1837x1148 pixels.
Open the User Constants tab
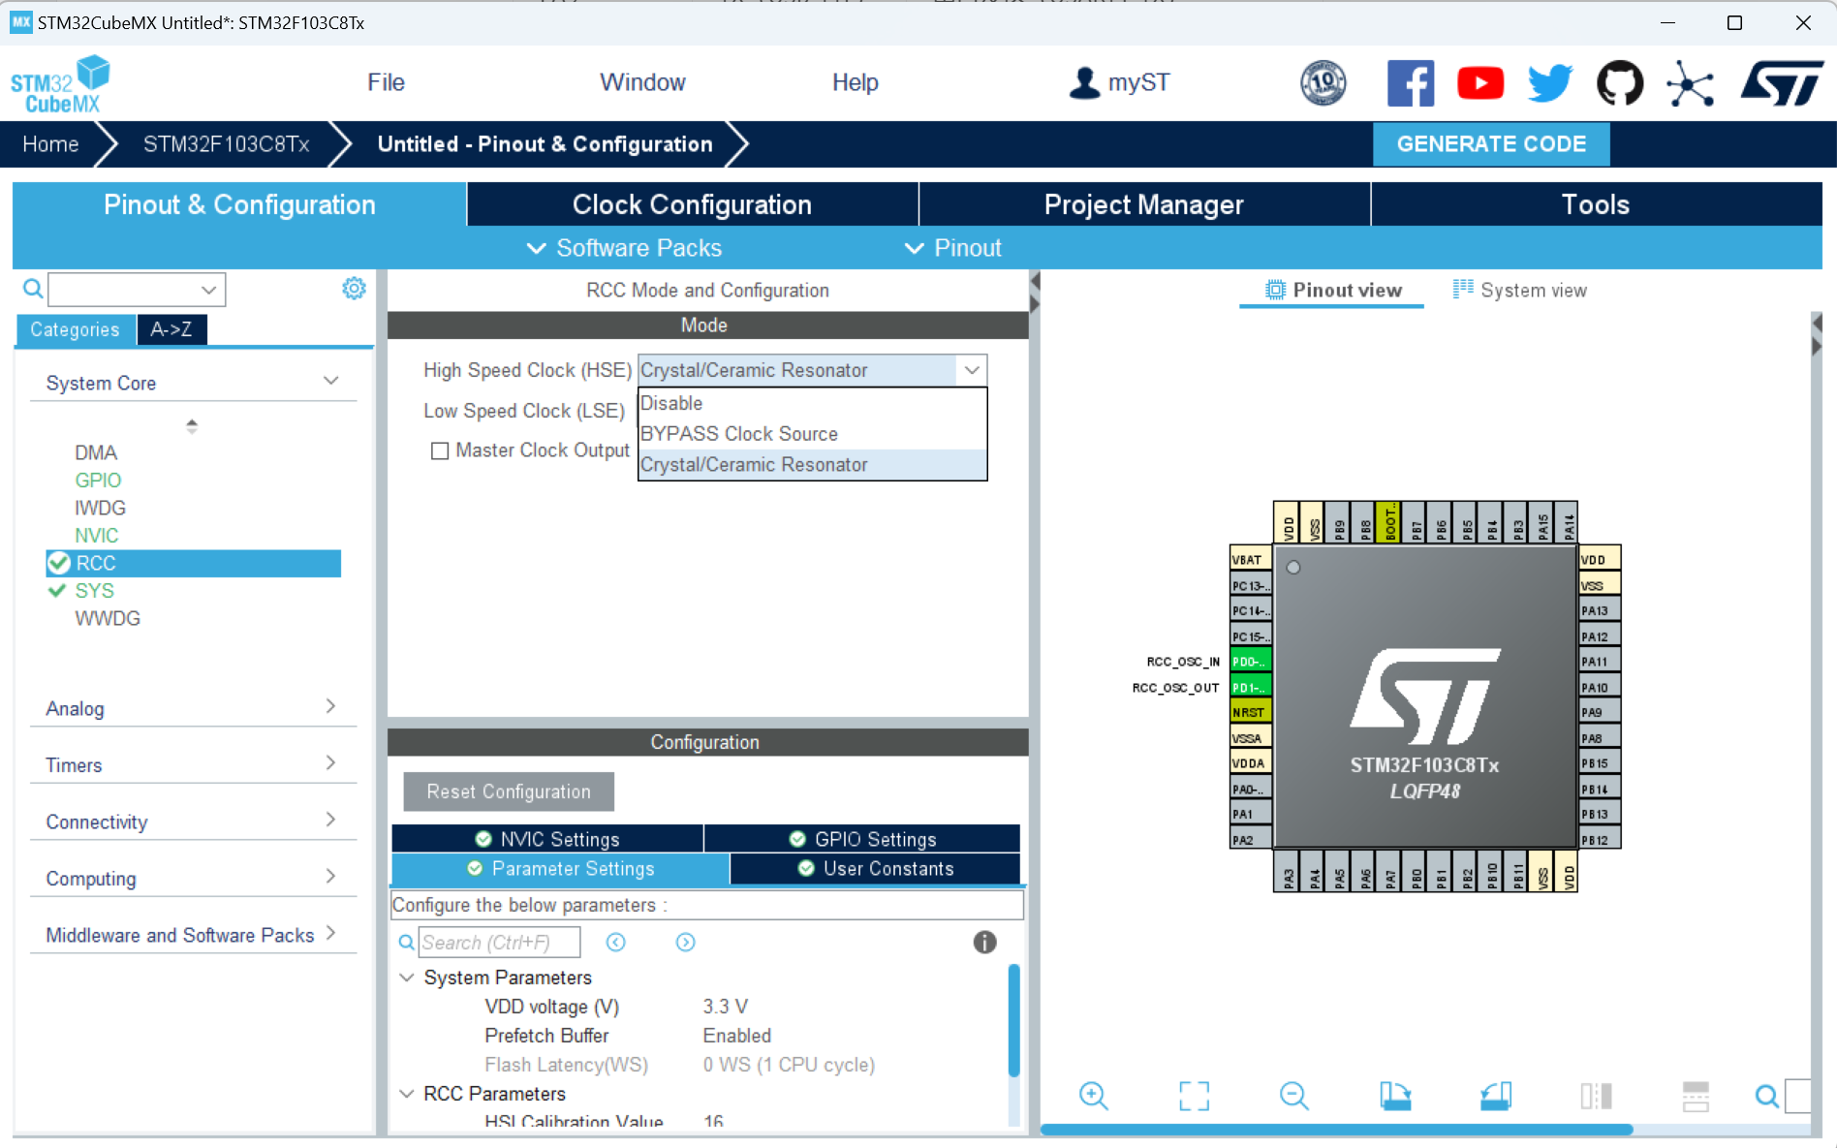coord(875,869)
